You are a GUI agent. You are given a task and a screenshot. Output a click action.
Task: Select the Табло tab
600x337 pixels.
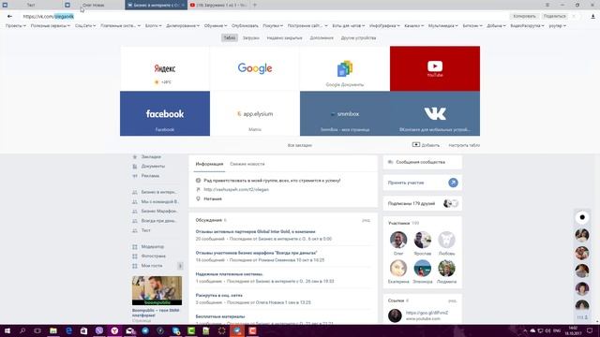click(229, 37)
